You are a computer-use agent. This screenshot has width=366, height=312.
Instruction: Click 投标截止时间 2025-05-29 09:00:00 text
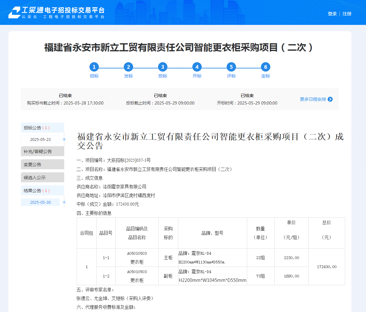click(160, 103)
